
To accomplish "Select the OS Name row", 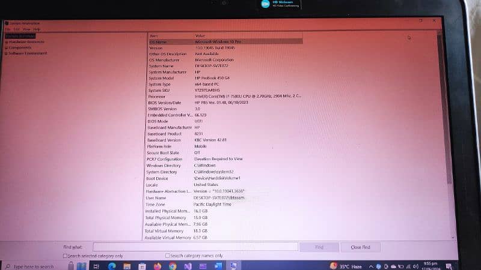I will (225, 41).
